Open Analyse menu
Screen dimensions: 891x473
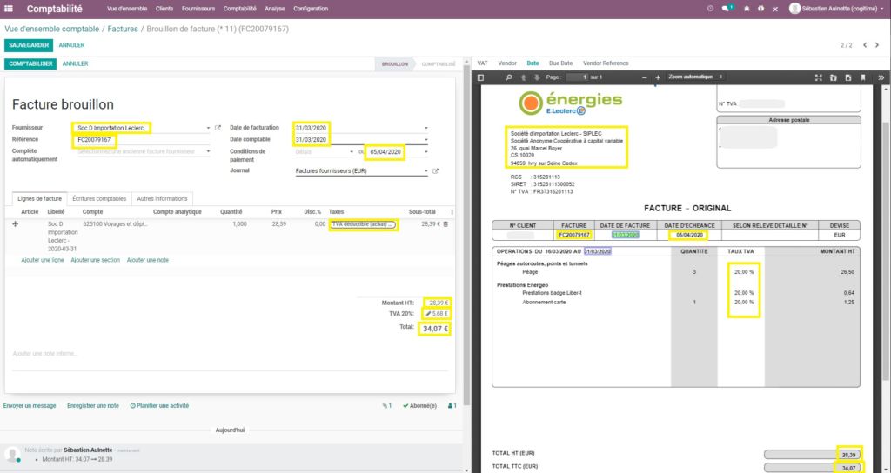click(x=275, y=9)
